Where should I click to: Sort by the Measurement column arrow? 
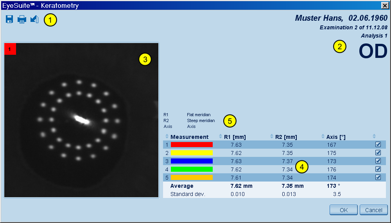167,137
